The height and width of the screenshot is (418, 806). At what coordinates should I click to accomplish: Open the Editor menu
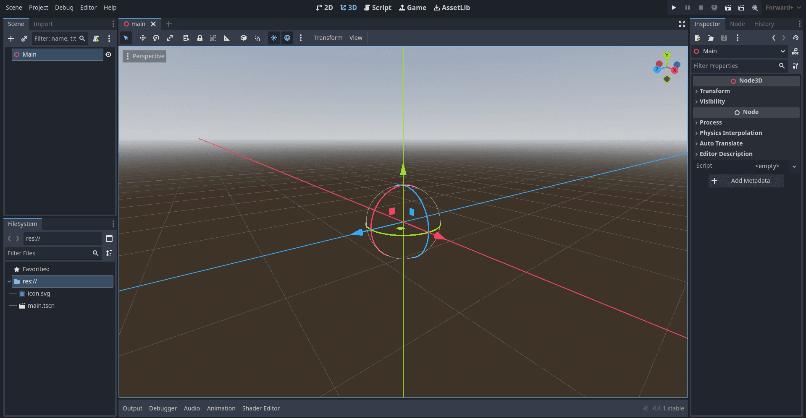pos(88,8)
